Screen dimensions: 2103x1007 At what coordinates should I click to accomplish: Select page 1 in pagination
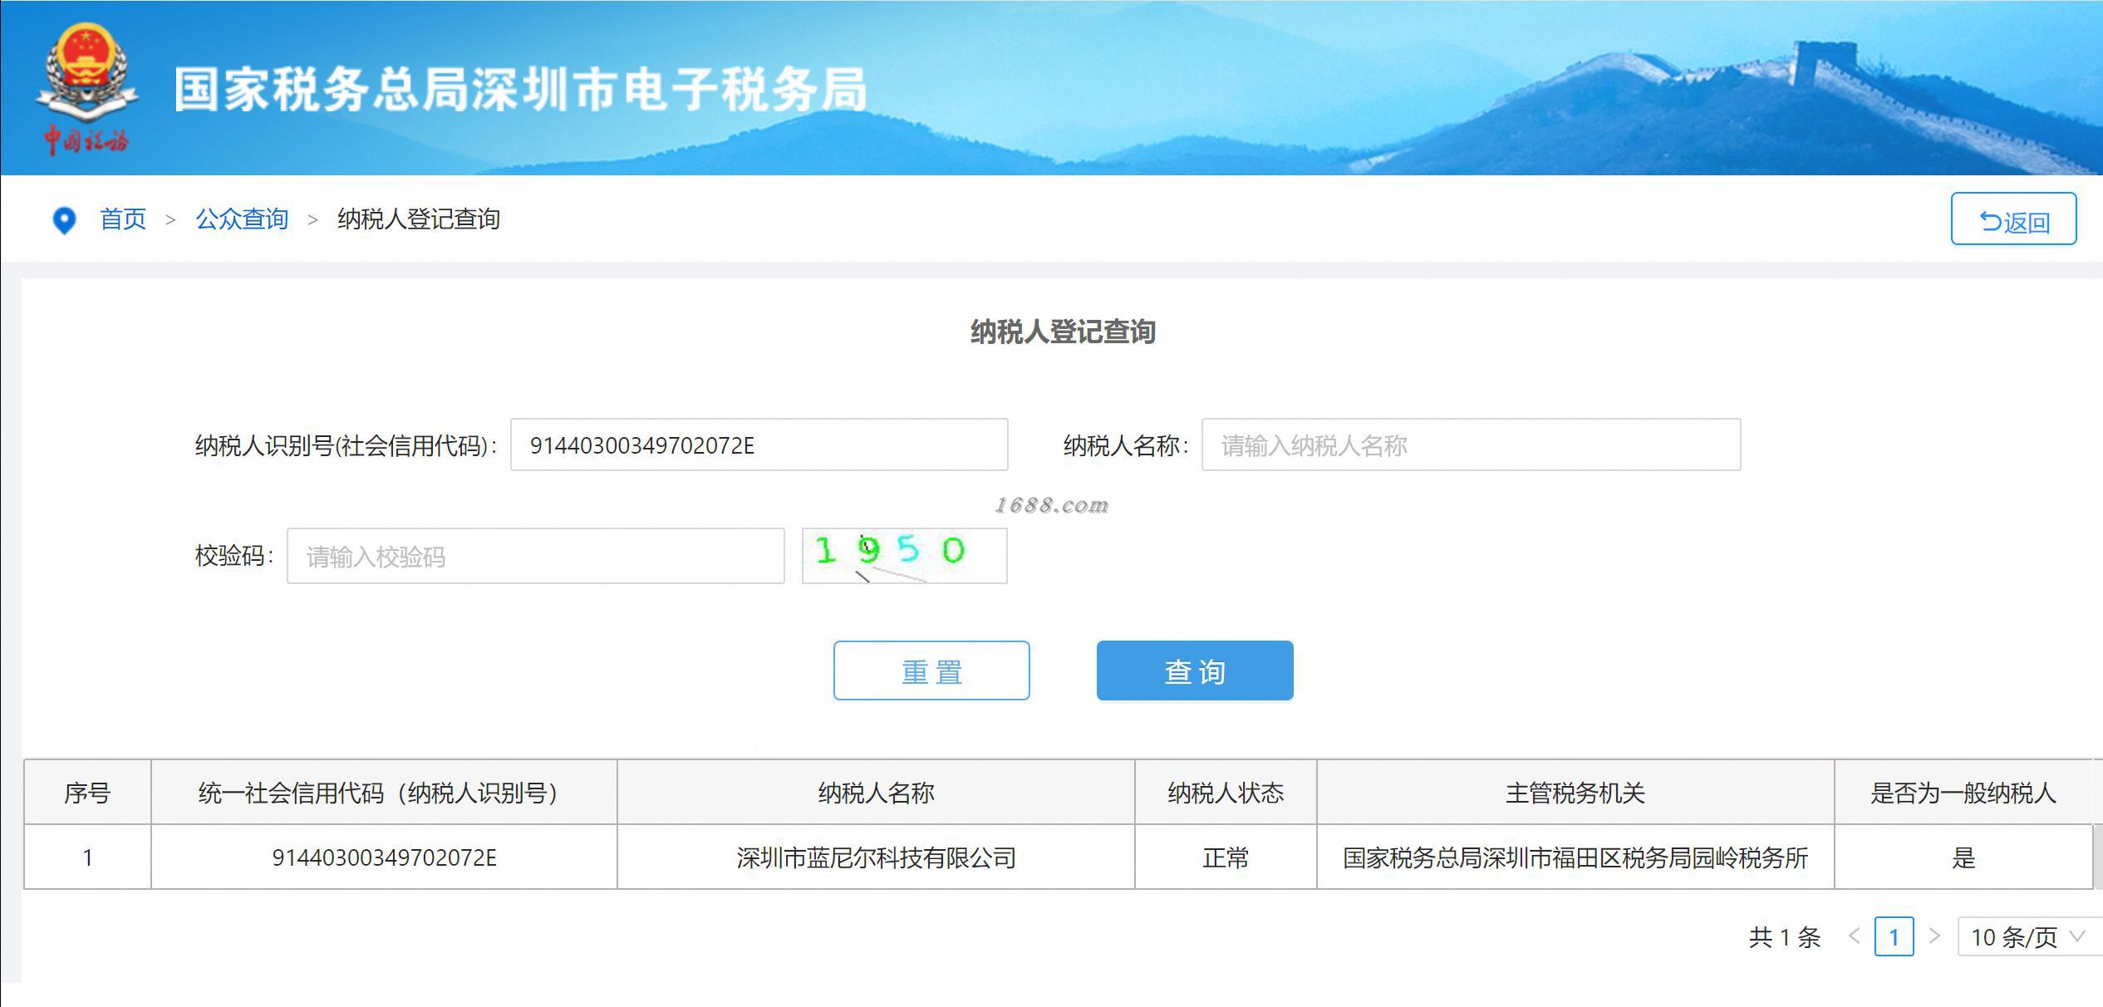pos(1894,937)
